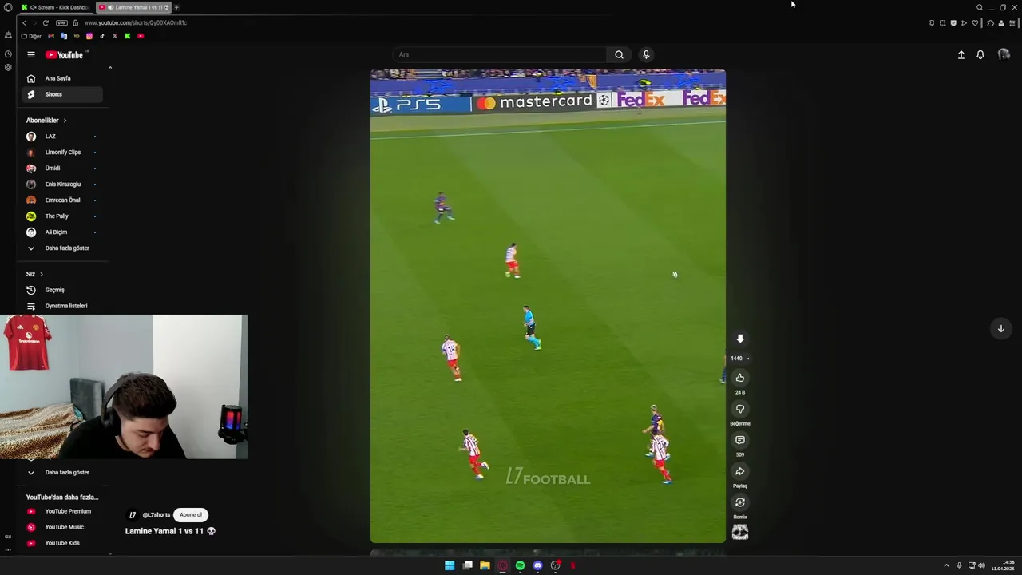This screenshot has height=575, width=1022.
Task: Share the Short with Paylaş icon
Action: pyautogui.click(x=740, y=471)
